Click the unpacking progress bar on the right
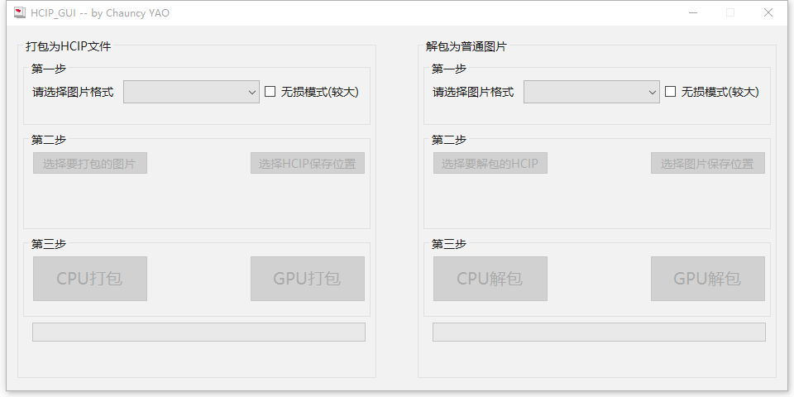The image size is (794, 397). pyautogui.click(x=599, y=332)
